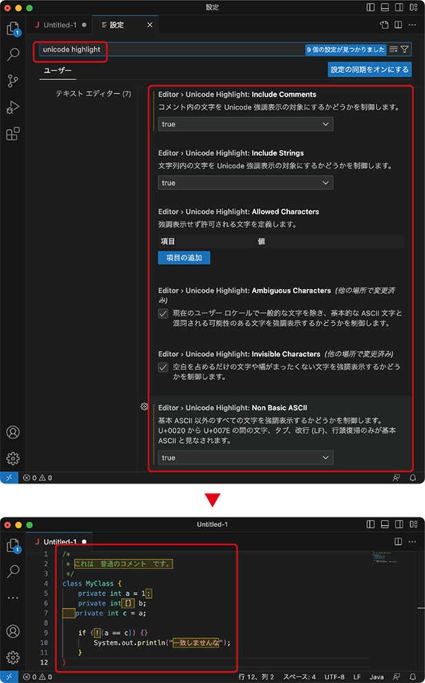Toggle primary sidebar icon in Settings window title bar
The image size is (425, 683).
pos(370,8)
